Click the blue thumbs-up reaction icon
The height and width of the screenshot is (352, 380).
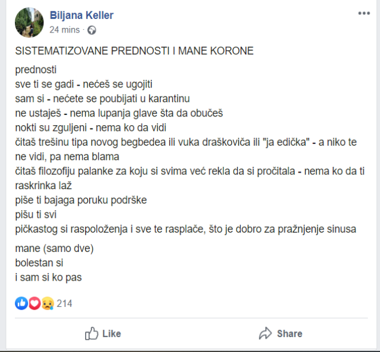point(21,303)
